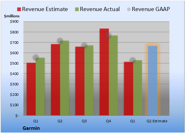Select the red Q2 Revenue Estimate bar
Screen dimensions: 185x133
[55, 80]
